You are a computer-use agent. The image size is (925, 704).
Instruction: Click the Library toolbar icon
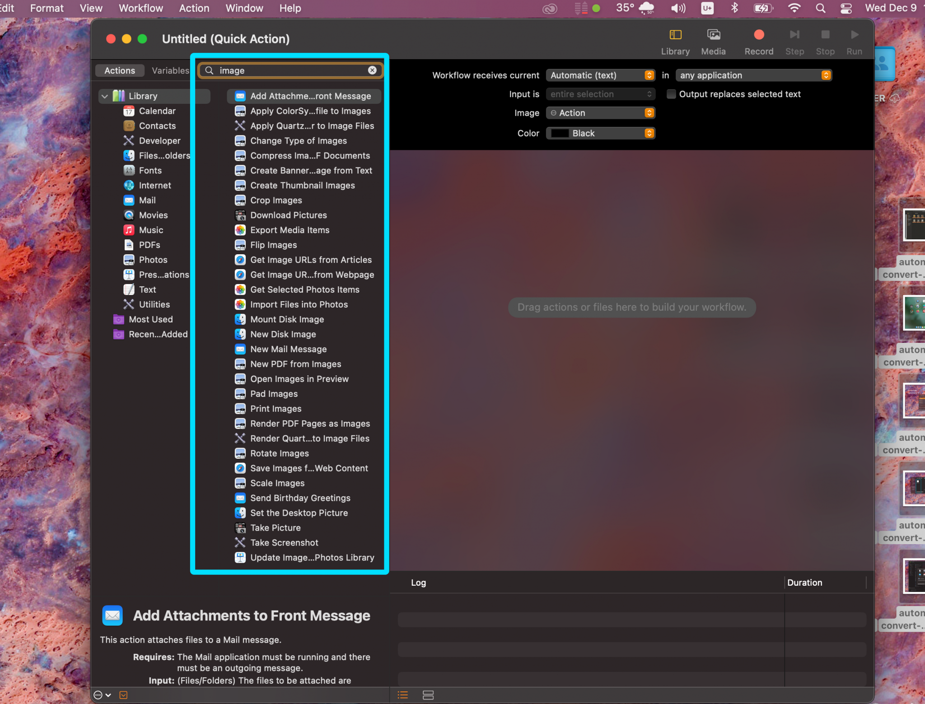click(675, 35)
